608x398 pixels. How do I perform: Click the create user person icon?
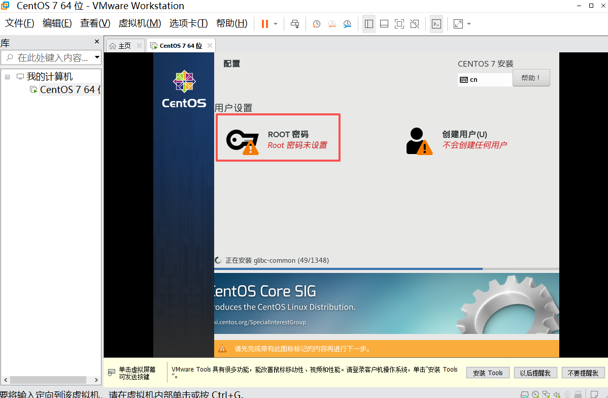(x=419, y=141)
